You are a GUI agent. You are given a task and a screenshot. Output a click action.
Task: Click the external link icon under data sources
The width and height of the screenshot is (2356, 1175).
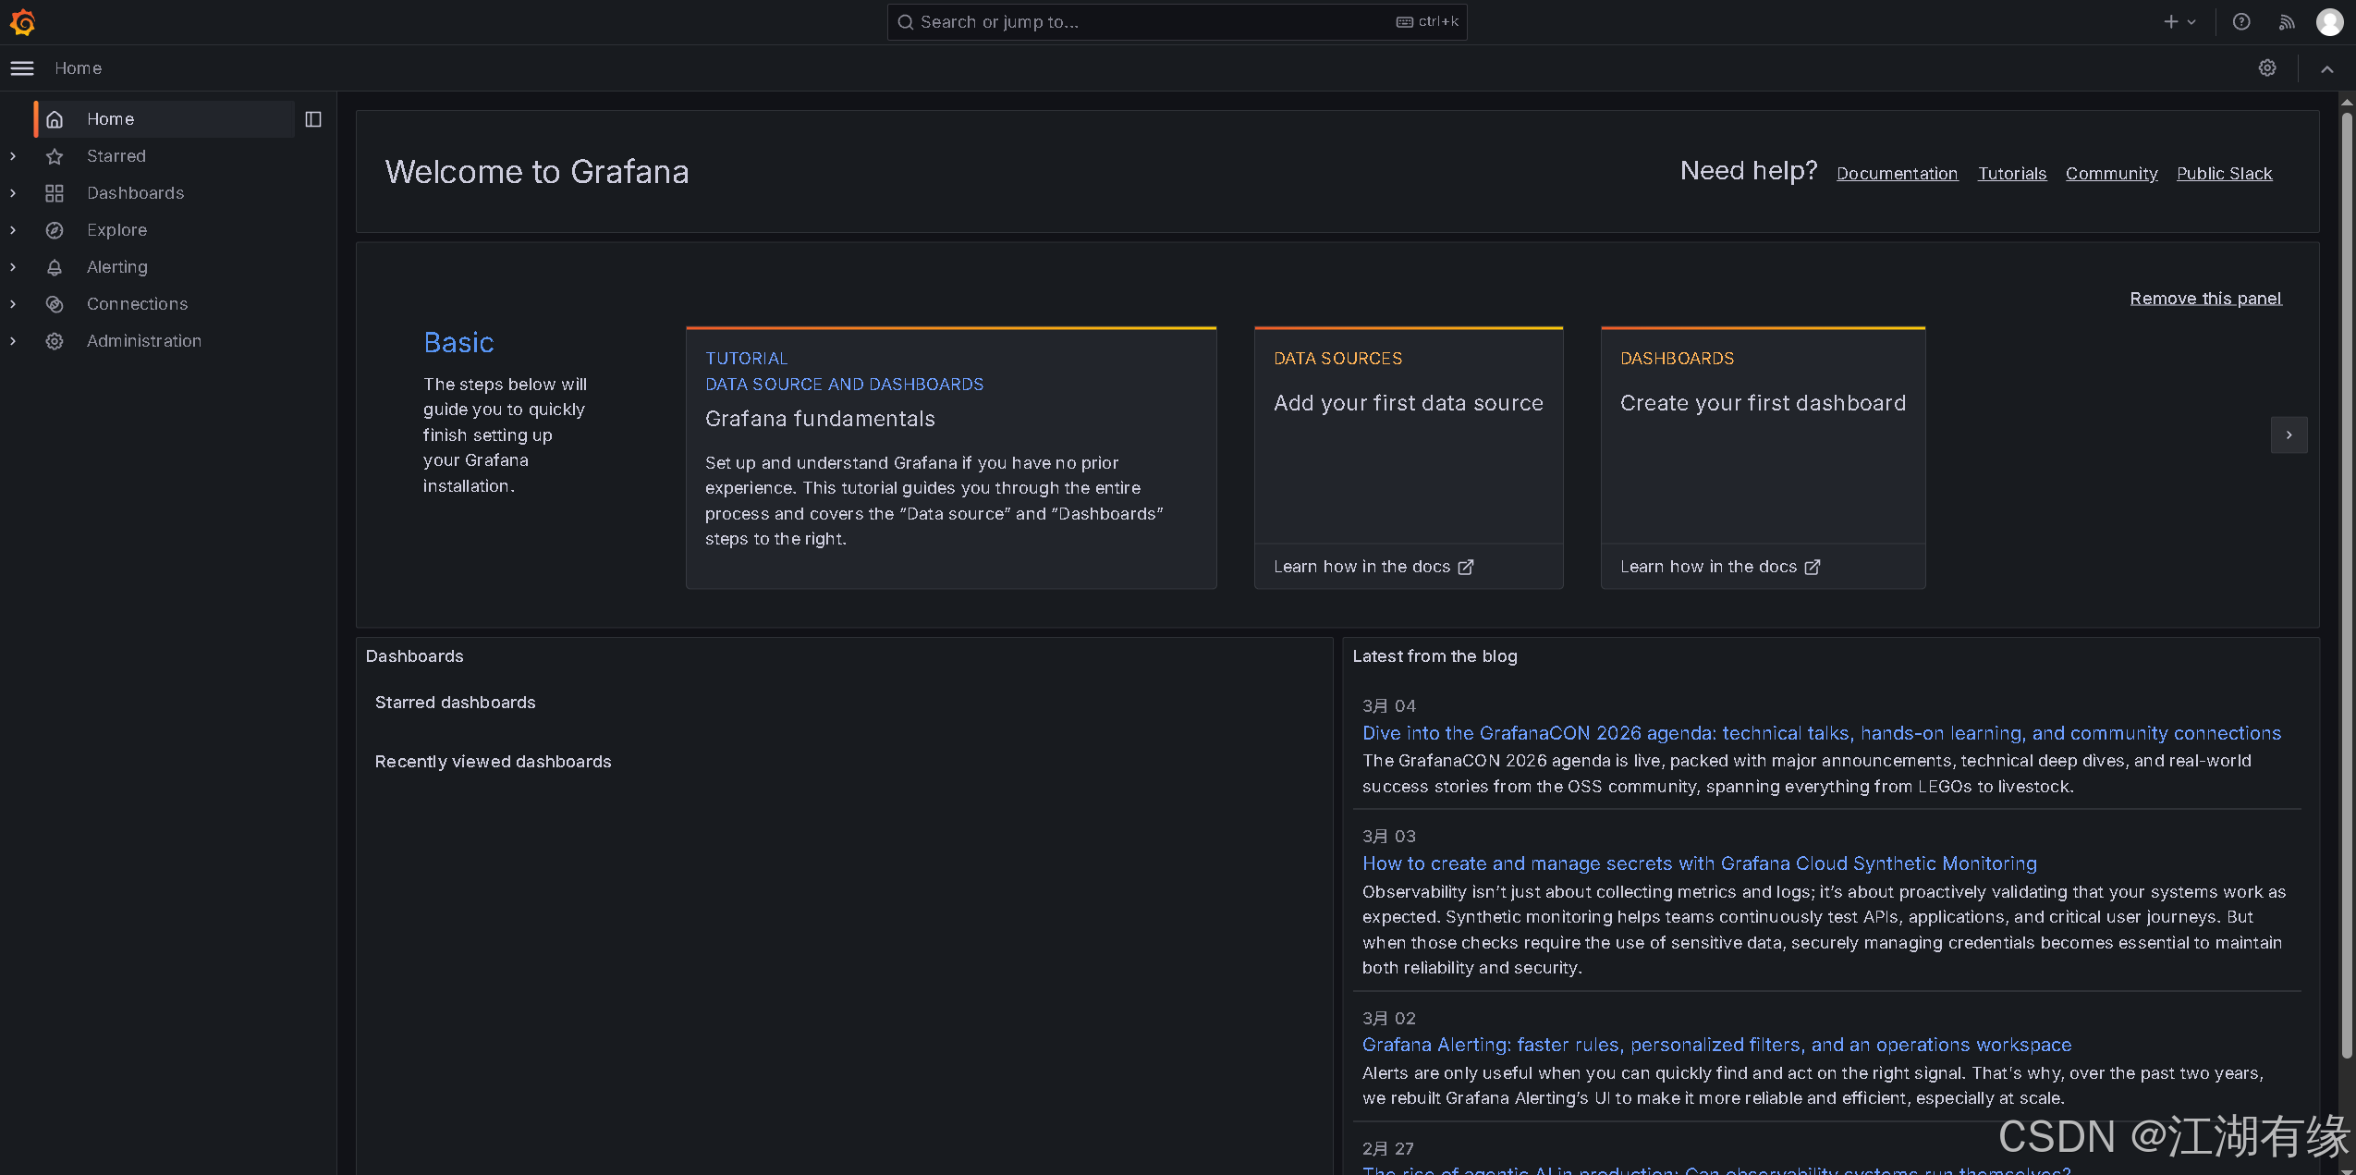(1466, 567)
